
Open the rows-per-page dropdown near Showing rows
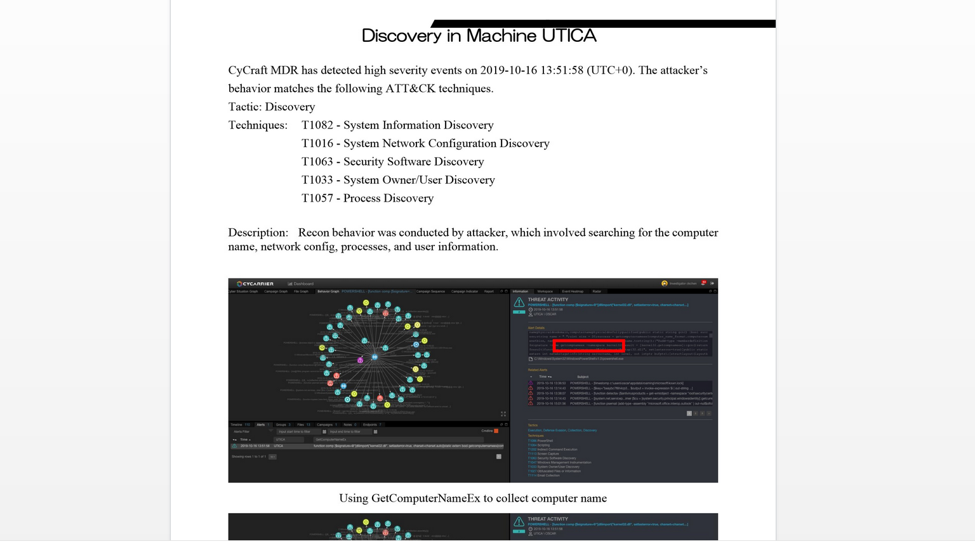(273, 457)
